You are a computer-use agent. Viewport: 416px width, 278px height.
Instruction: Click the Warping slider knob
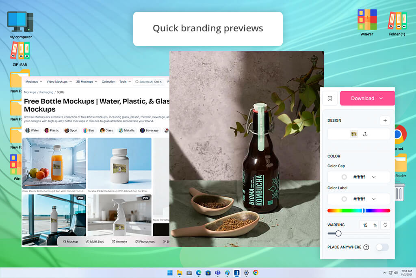(x=338, y=234)
